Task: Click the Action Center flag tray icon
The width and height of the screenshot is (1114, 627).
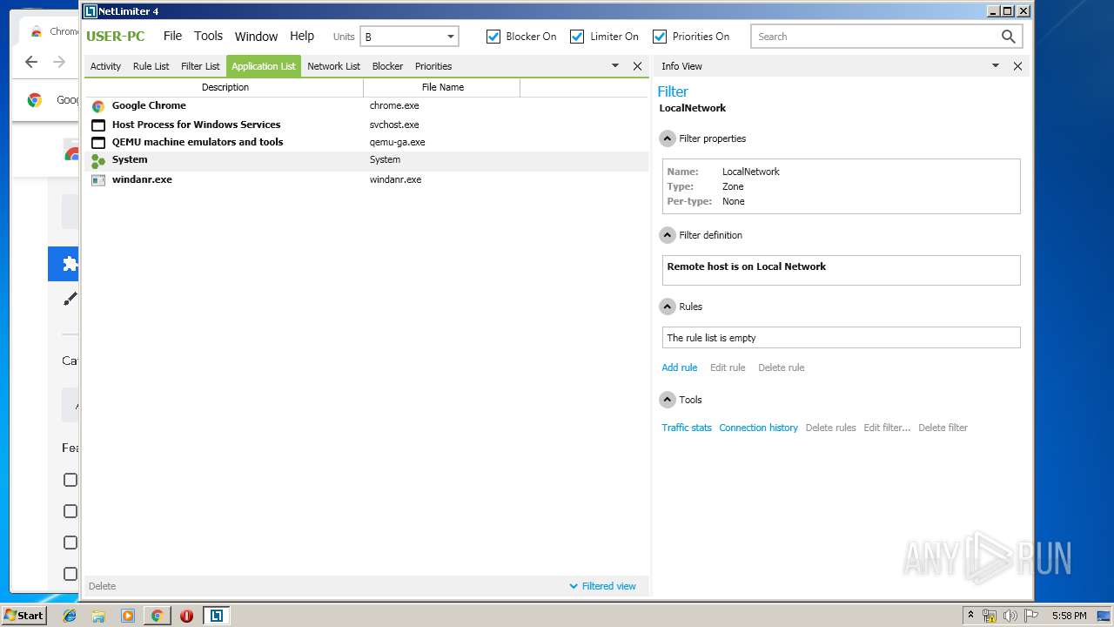Action: (x=1031, y=616)
